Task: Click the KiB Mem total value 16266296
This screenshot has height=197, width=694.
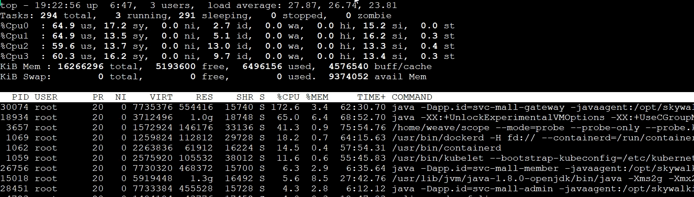Action: coord(81,66)
